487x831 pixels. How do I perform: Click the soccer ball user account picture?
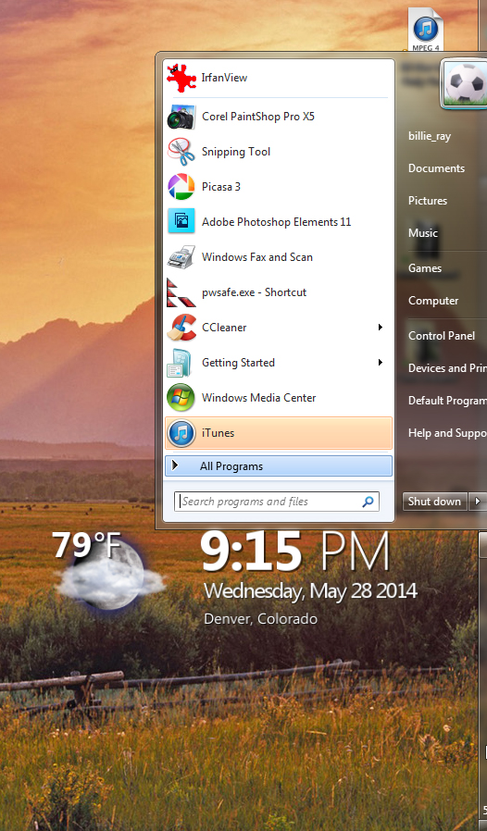click(x=466, y=82)
